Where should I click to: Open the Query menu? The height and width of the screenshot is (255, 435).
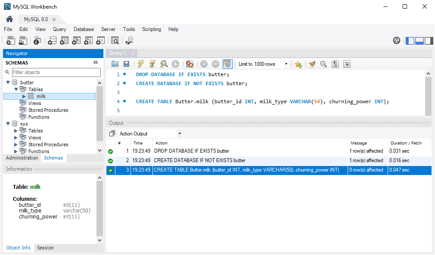point(59,29)
